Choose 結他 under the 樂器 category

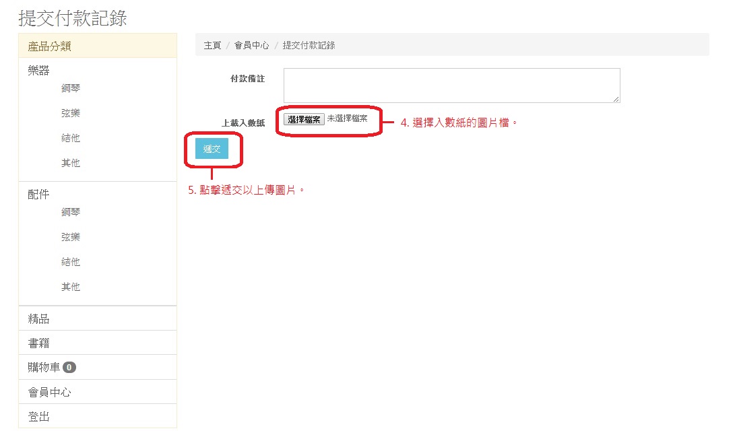click(71, 138)
